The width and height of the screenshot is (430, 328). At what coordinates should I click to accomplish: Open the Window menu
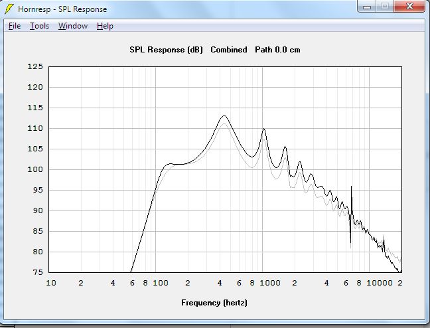[73, 26]
